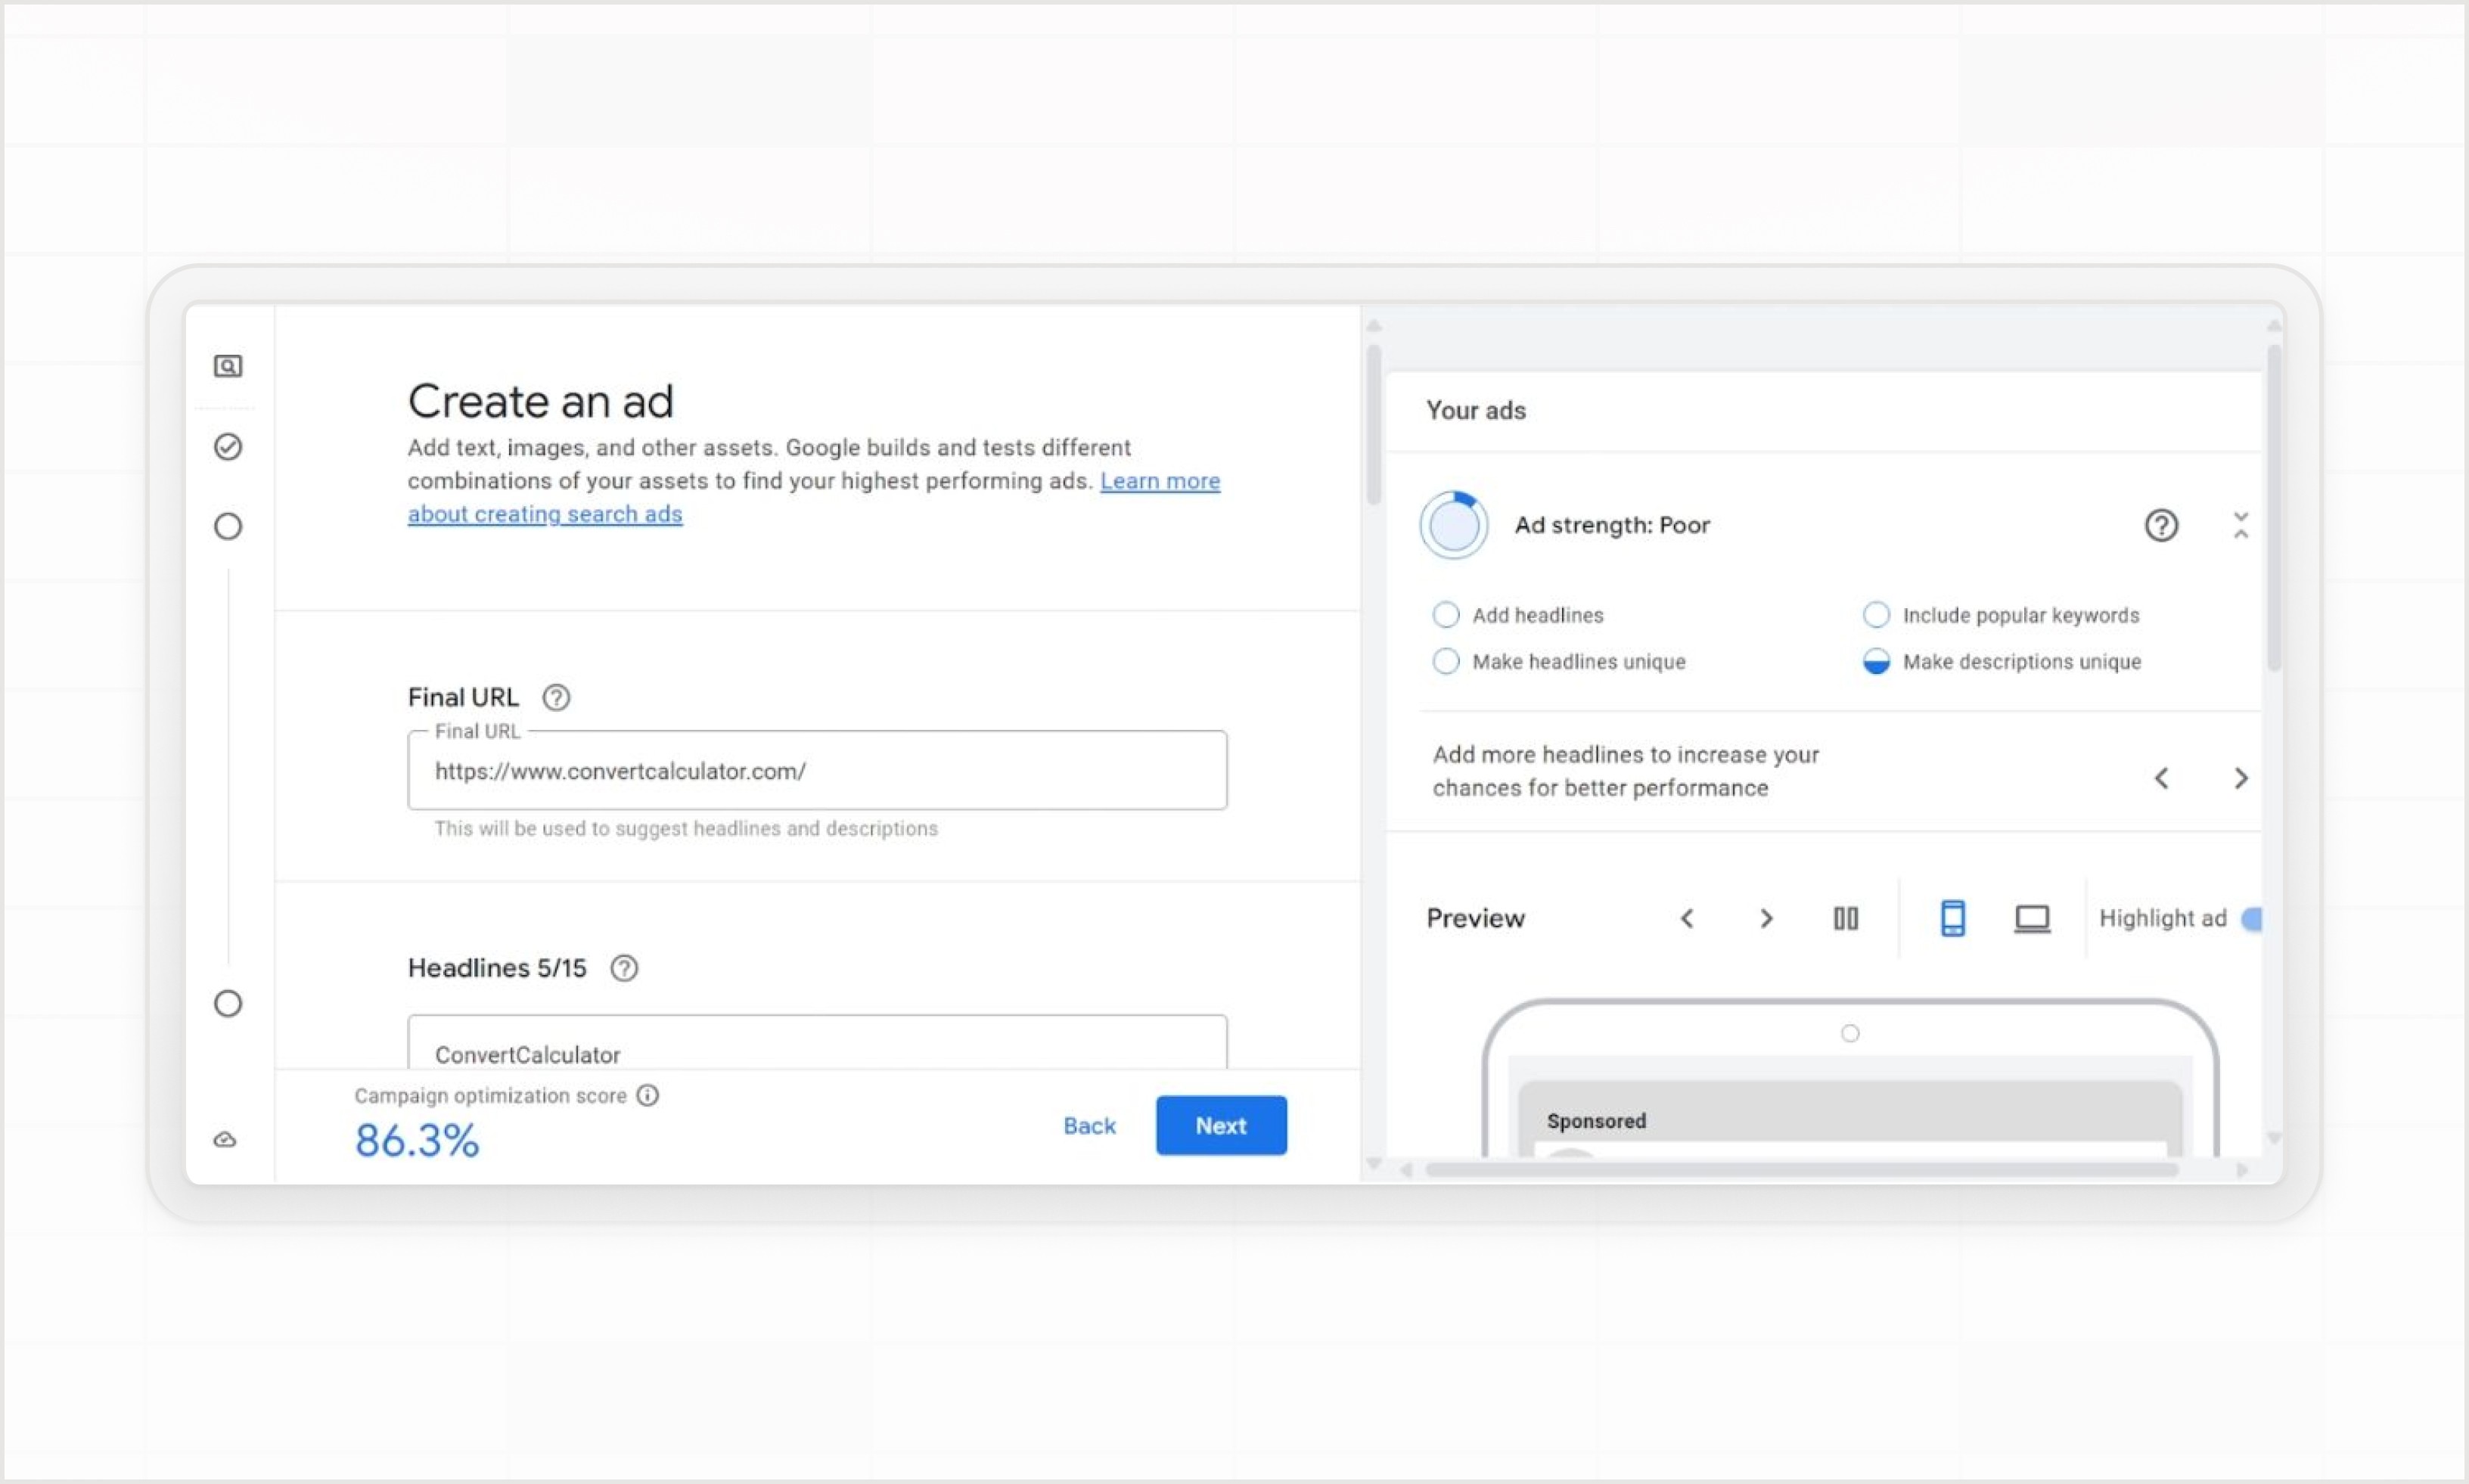The height and width of the screenshot is (1484, 2469).
Task: Select Make descriptions unique indicator
Action: tap(1877, 661)
